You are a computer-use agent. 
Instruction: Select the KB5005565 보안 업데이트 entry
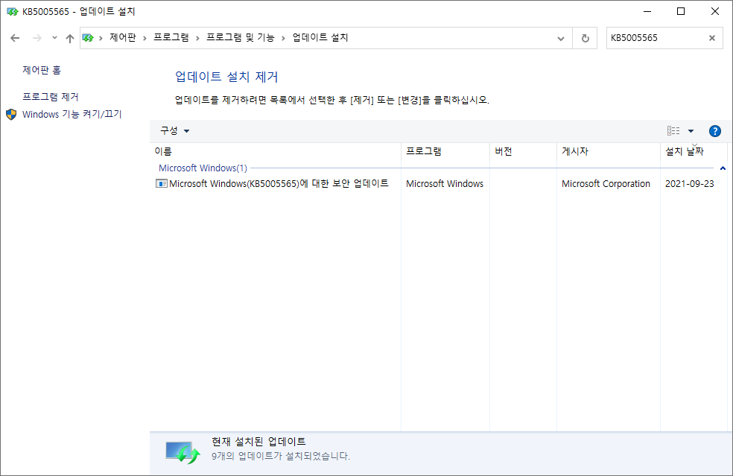click(279, 183)
